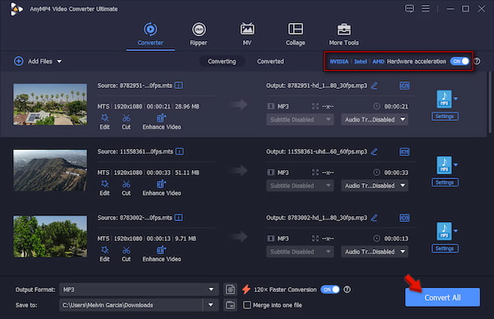Screen dimensions: 494x319
Task: Check Merge into one file
Action: coord(247,305)
